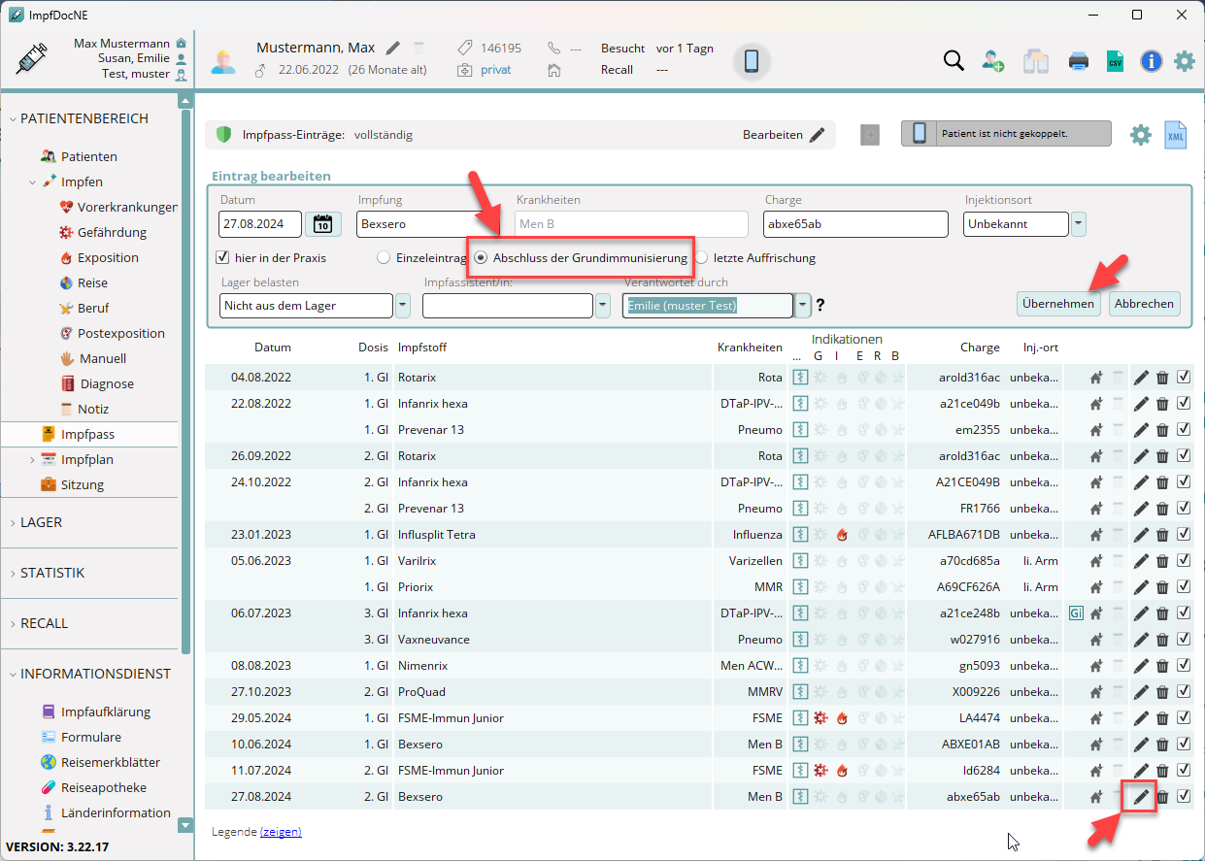1205x861 pixels.
Task: Toggle 'hier in der Praxis' checkbox
Action: pyautogui.click(x=223, y=258)
